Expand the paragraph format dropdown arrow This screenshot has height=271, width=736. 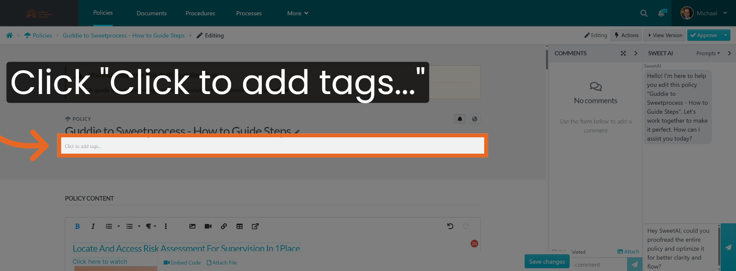pyautogui.click(x=155, y=226)
